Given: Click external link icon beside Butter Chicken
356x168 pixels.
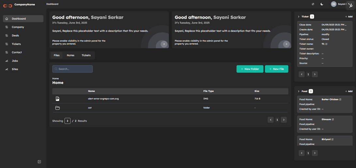Looking at the screenshot, I should click(340, 99).
